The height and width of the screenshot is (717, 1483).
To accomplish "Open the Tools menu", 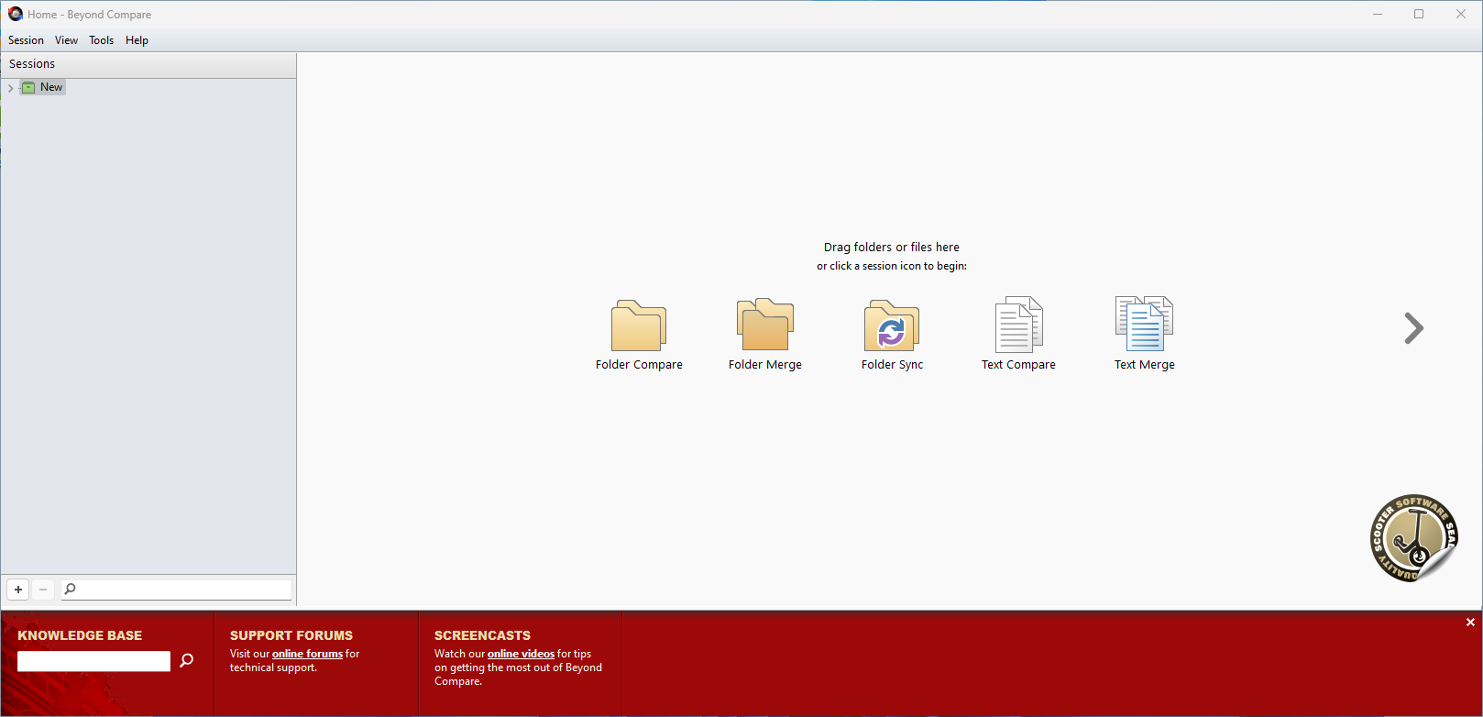I will 101,40.
